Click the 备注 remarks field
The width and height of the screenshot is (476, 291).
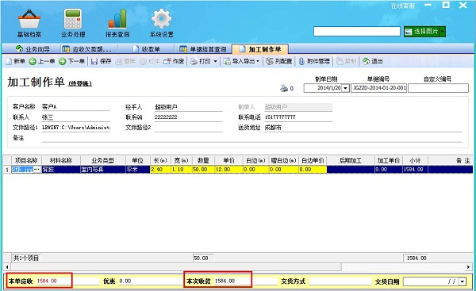tap(251, 138)
